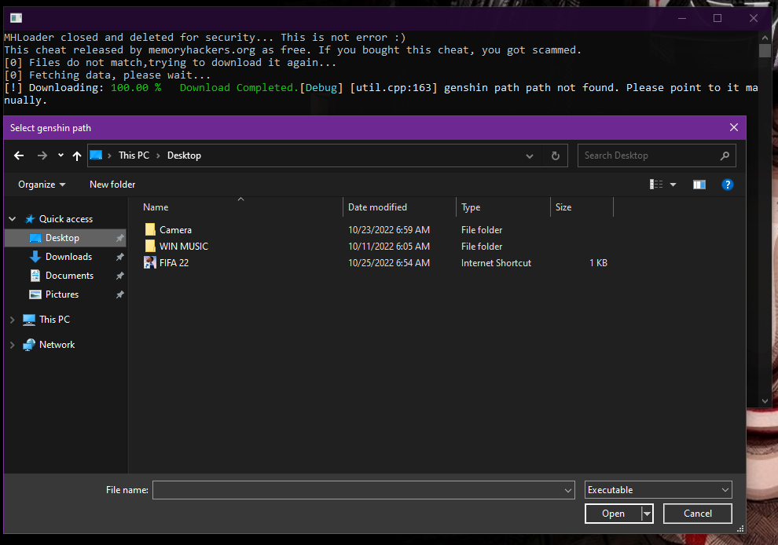Expand the Open button split arrow

647,514
